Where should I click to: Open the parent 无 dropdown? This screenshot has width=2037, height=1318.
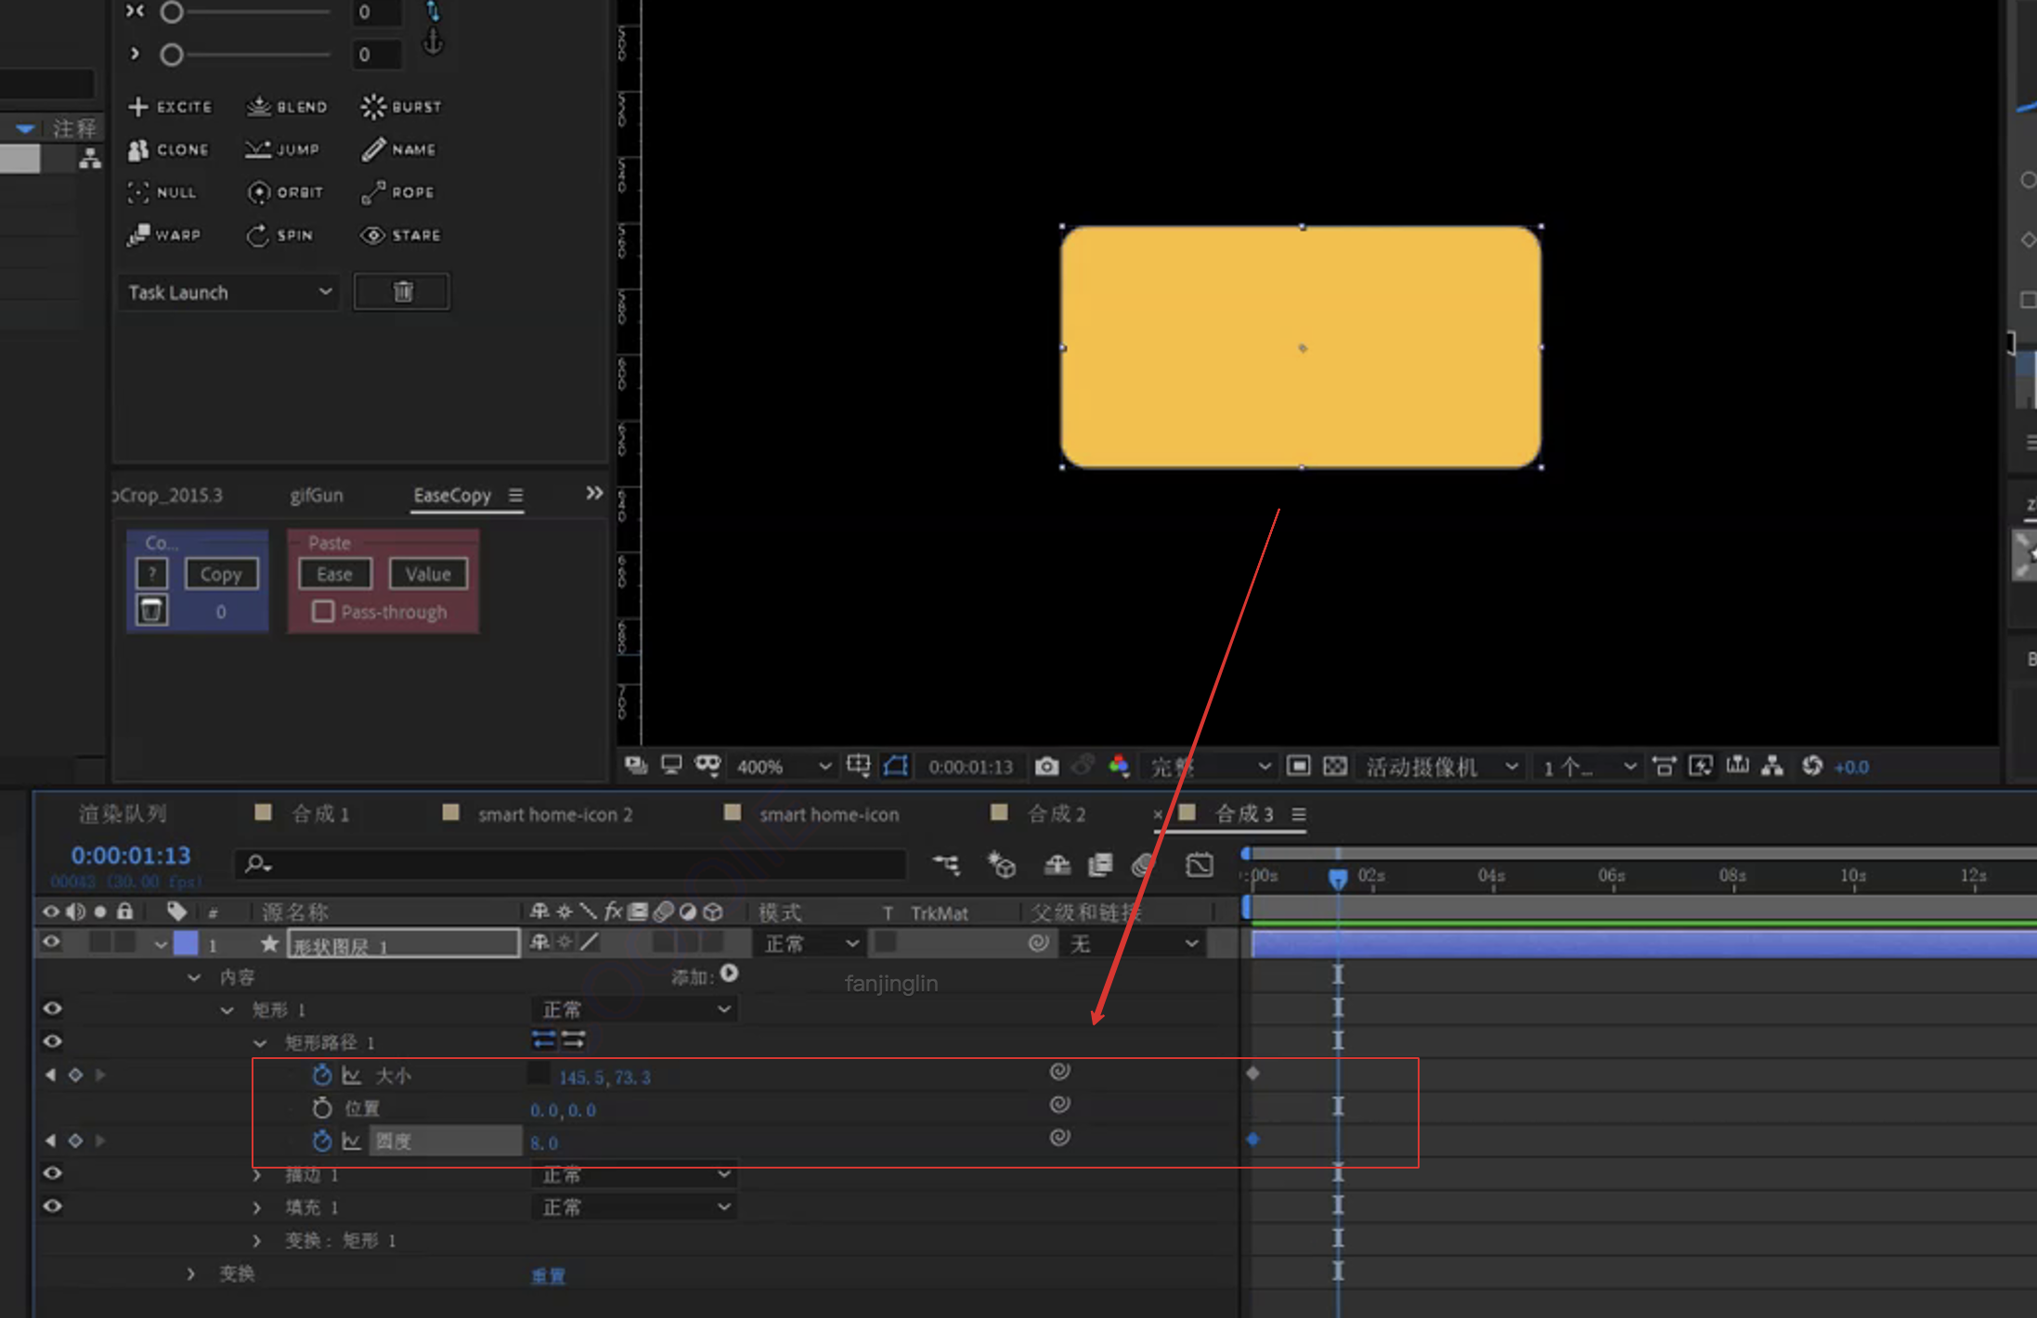(x=1132, y=944)
